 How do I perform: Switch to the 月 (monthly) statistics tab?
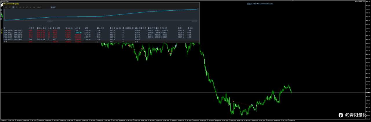click(17, 7)
